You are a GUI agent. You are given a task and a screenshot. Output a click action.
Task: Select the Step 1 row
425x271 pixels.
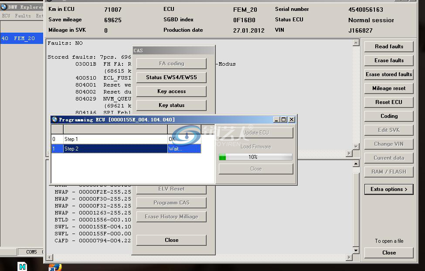point(126,139)
